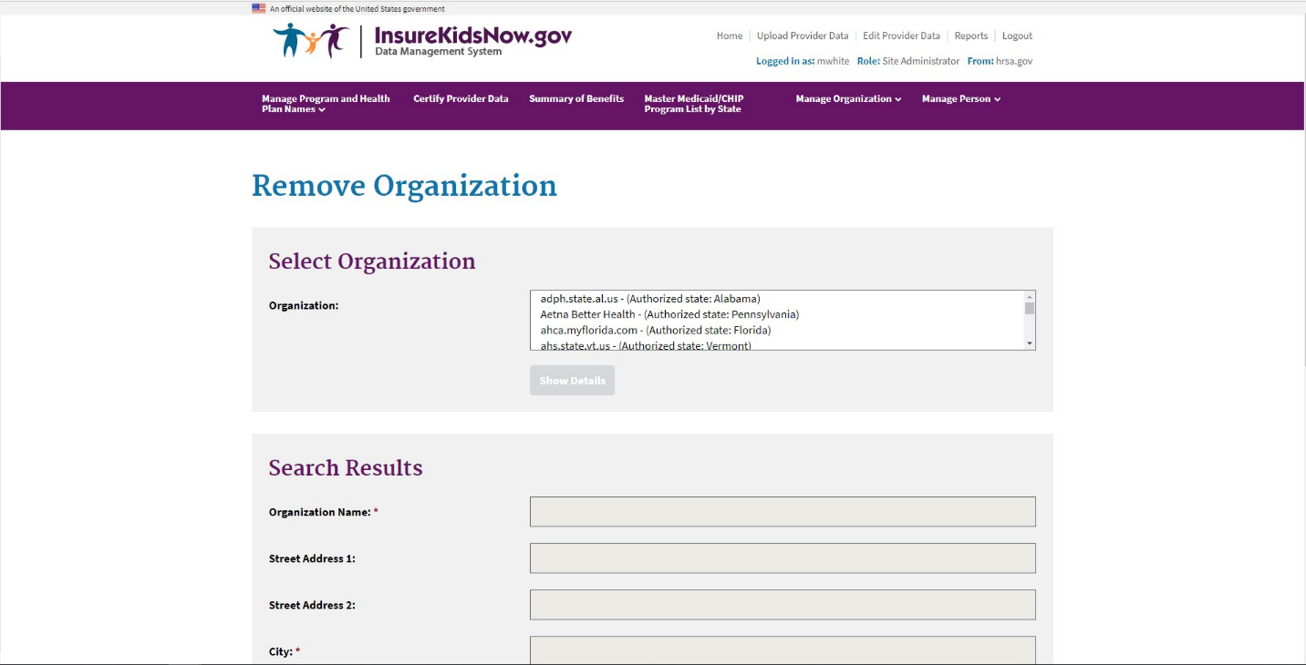
Task: Click the Organization Name input field
Action: [783, 512]
